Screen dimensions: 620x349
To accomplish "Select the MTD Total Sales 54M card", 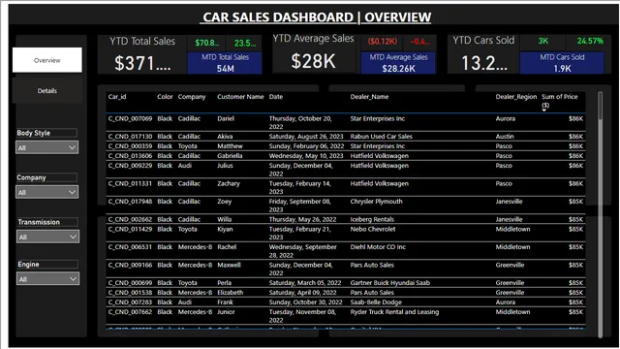I will tap(225, 63).
